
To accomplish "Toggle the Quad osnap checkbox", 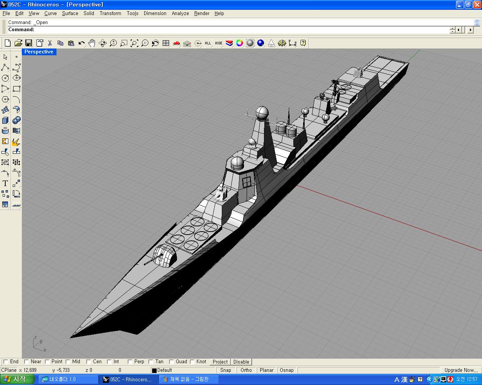I will tap(171, 362).
